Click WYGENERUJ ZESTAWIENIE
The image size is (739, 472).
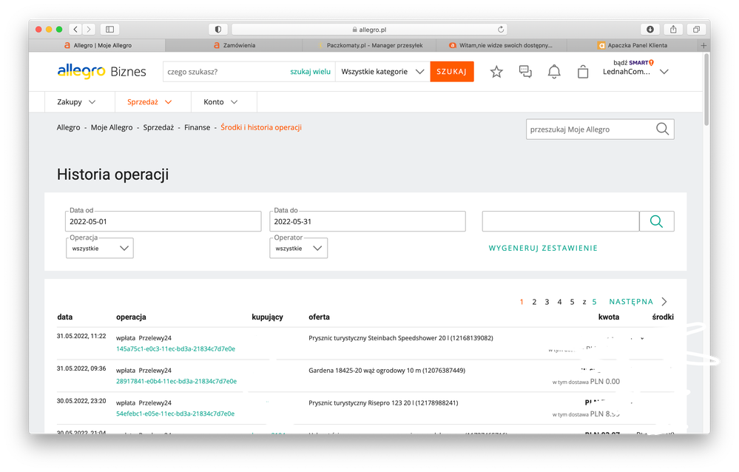click(x=543, y=248)
